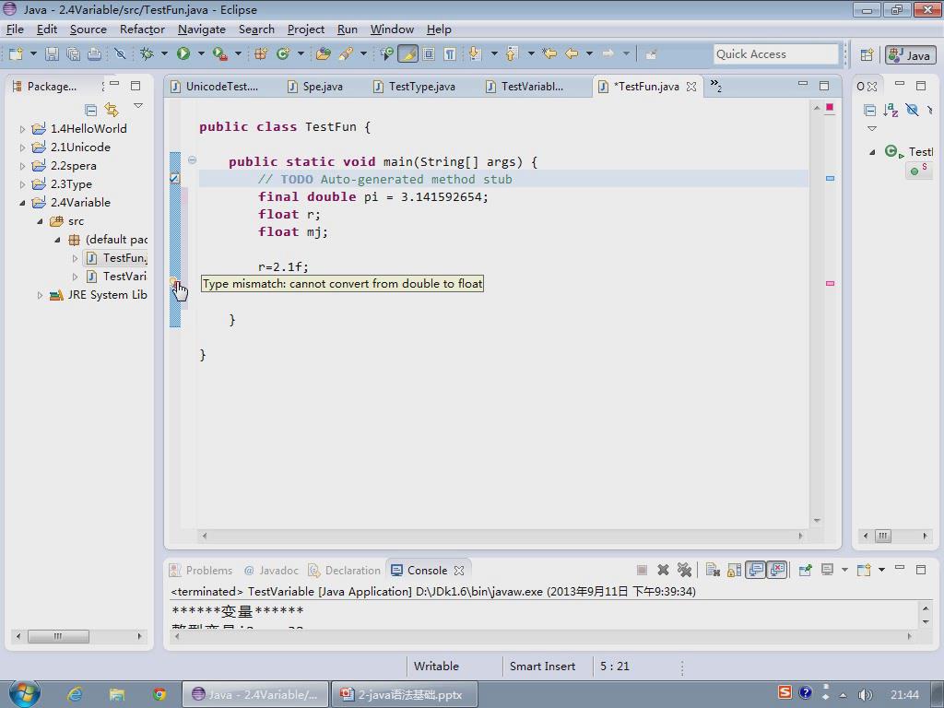Viewport: 944px width, 708px height.
Task: Click the Save icon in toolbar
Action: 52,54
